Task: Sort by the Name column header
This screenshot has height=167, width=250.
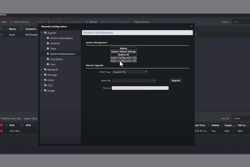Action: click(x=12, y=29)
